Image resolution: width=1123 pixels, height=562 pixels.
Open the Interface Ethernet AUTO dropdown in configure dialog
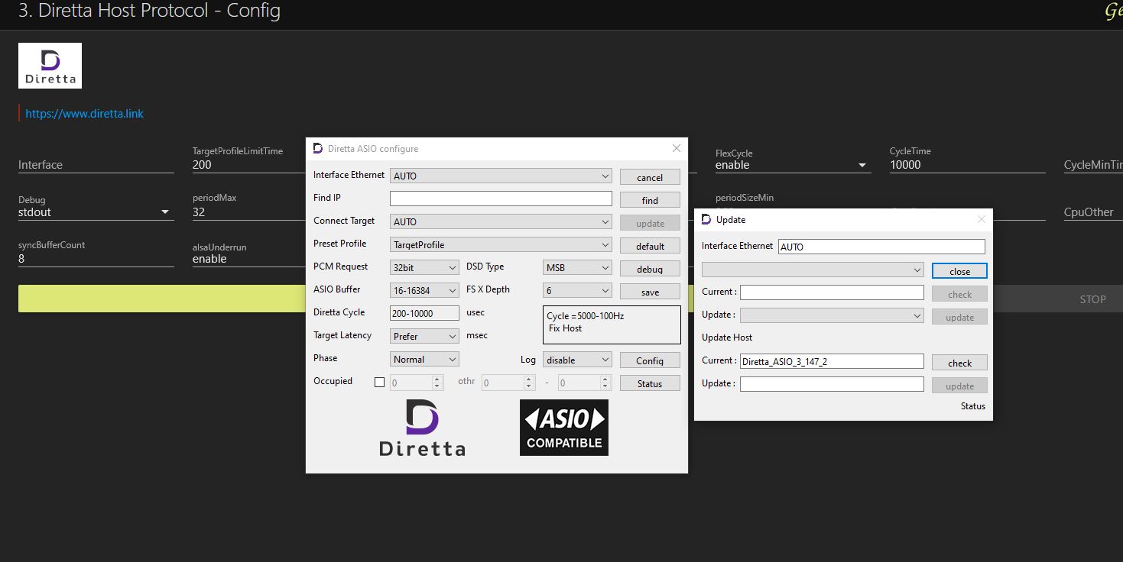click(501, 176)
